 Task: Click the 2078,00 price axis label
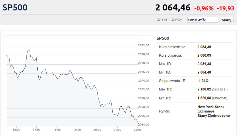pos(144,63)
